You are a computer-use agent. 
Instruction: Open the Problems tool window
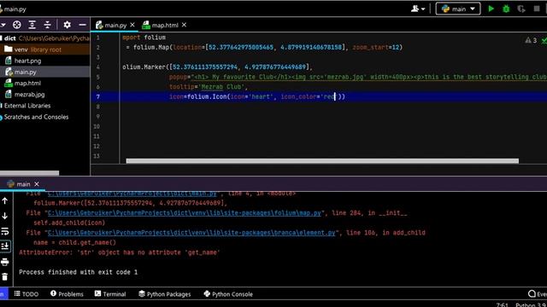coord(67,294)
